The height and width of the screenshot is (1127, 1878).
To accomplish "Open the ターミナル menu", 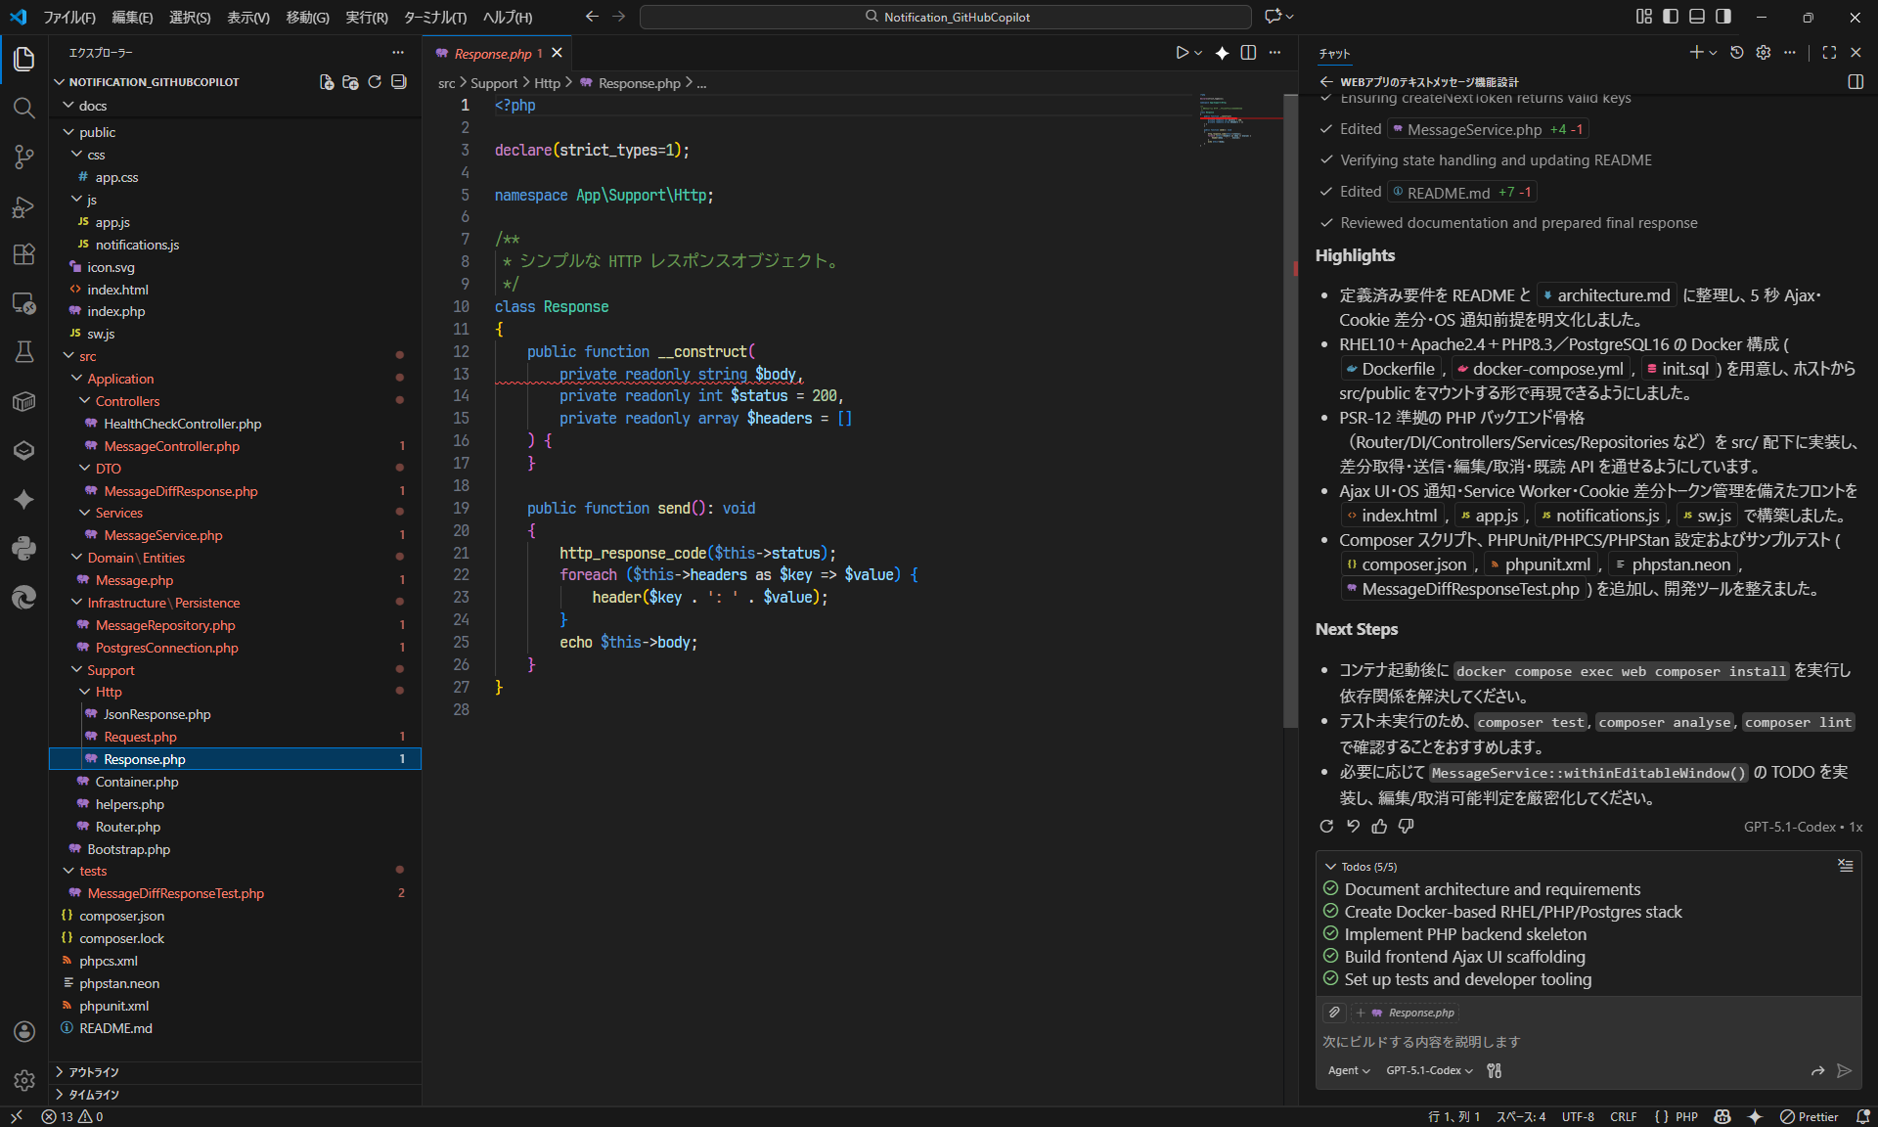I will [x=434, y=17].
